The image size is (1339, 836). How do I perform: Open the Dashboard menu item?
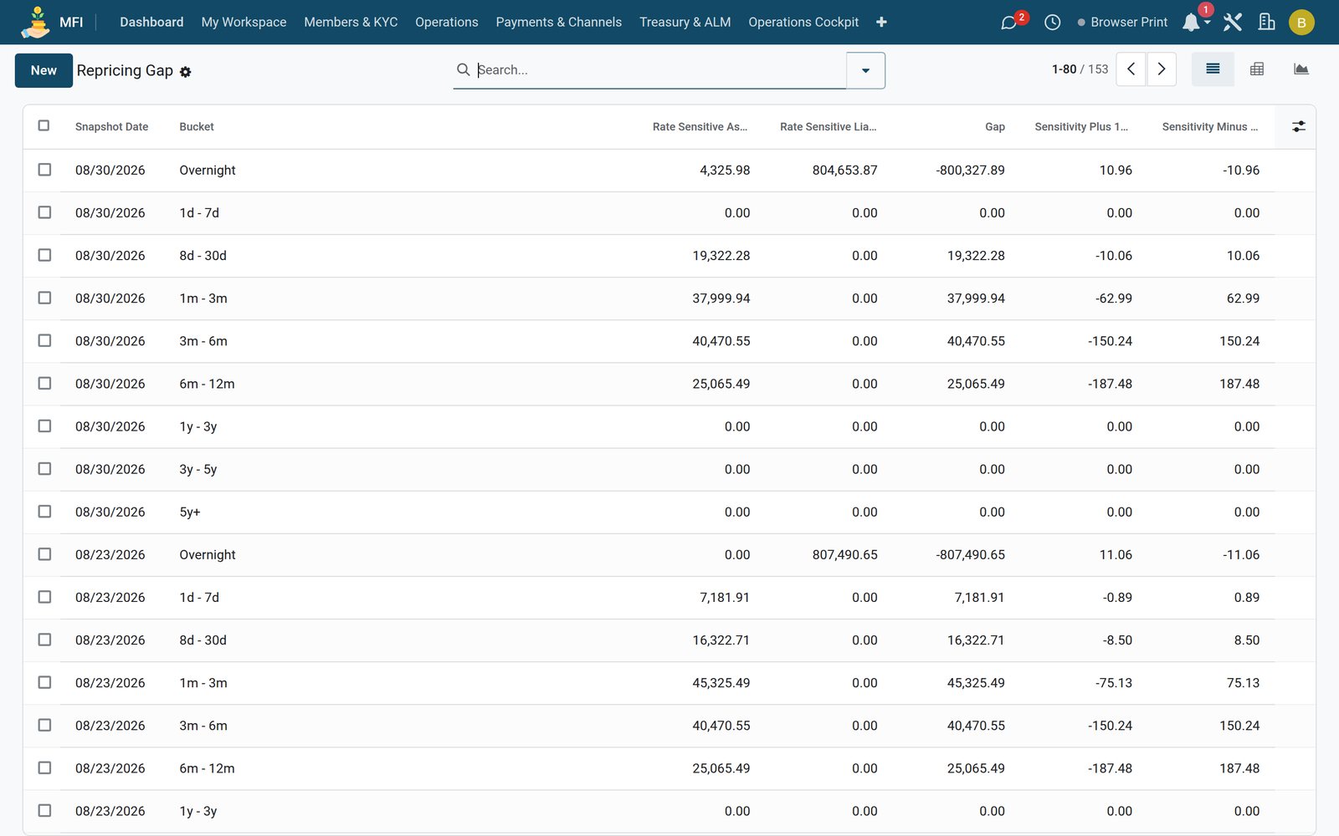click(x=151, y=22)
